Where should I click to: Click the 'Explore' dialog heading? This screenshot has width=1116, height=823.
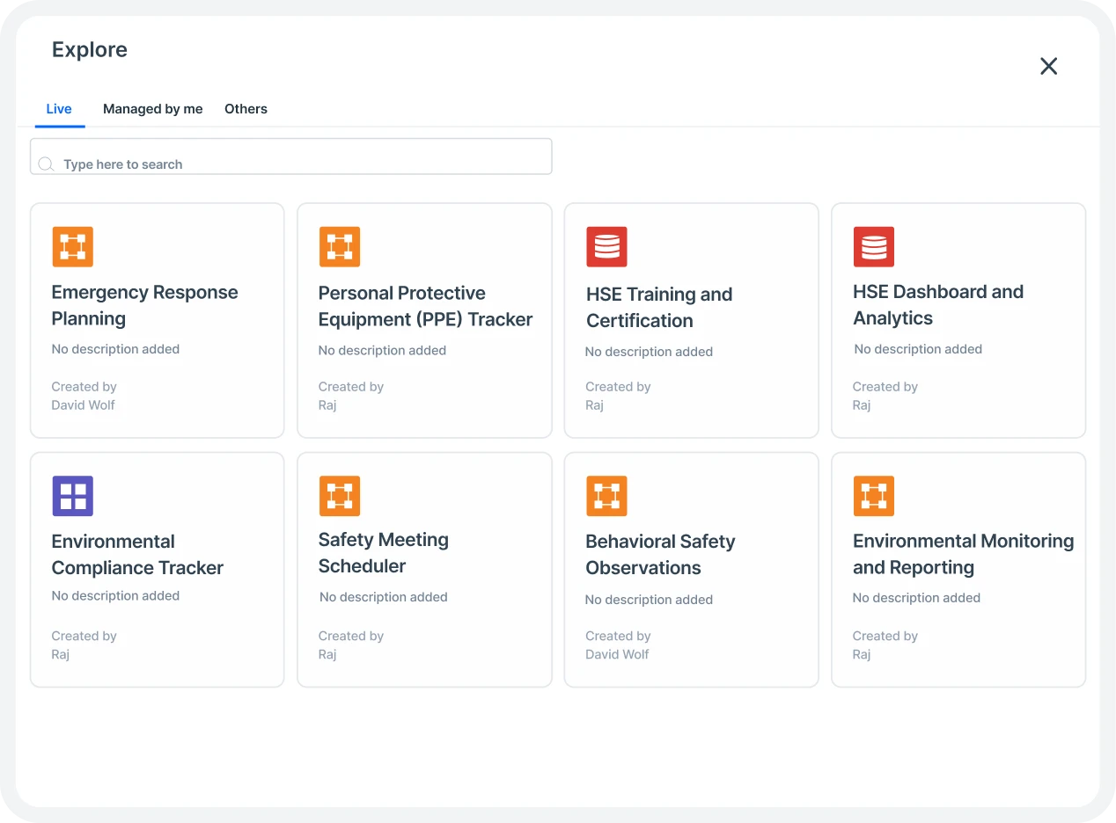[x=90, y=49]
